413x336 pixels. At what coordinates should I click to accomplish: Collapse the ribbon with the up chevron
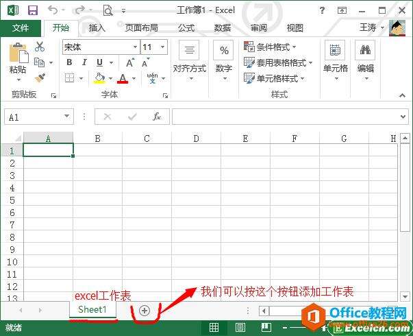402,95
